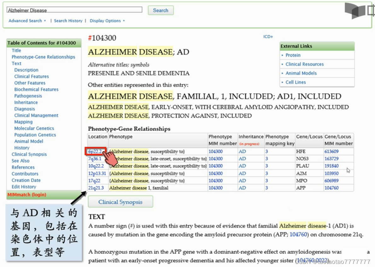Expand Cell Lines external links
The width and height of the screenshot is (375, 267).
coord(296,82)
